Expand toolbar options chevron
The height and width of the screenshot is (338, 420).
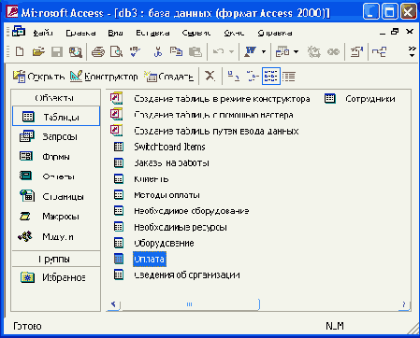[x=413, y=51]
